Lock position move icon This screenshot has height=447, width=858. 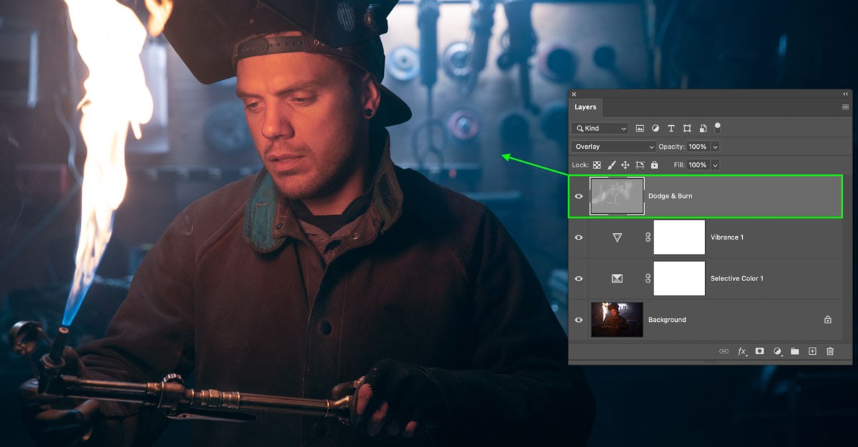tap(626, 165)
